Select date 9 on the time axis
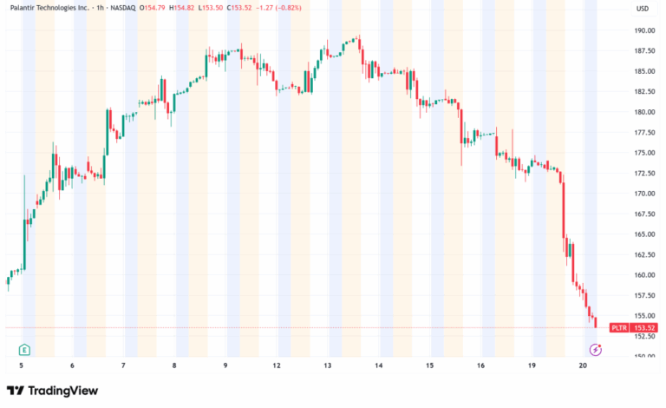The height and width of the screenshot is (408, 666). click(x=226, y=366)
